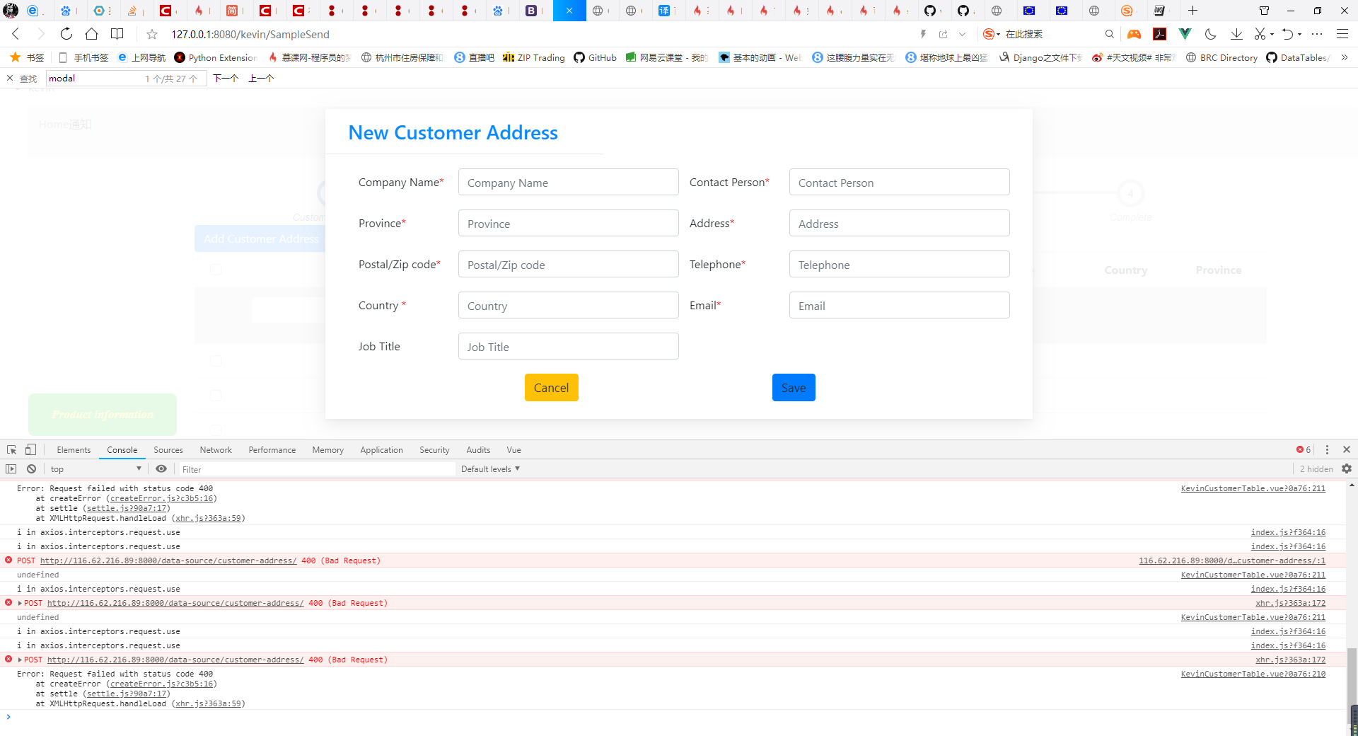Open the hamburger main browser menu
This screenshot has height=736, width=1358.
[1342, 34]
